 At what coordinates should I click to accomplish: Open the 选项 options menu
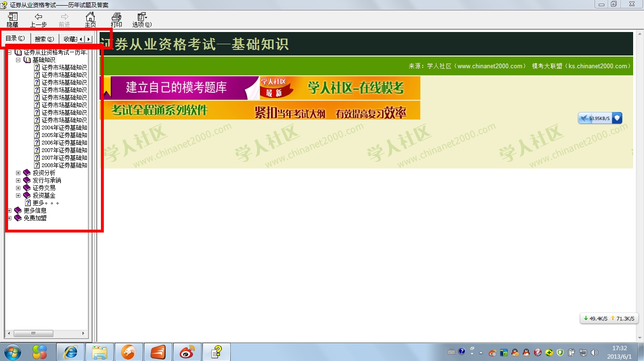tap(142, 20)
